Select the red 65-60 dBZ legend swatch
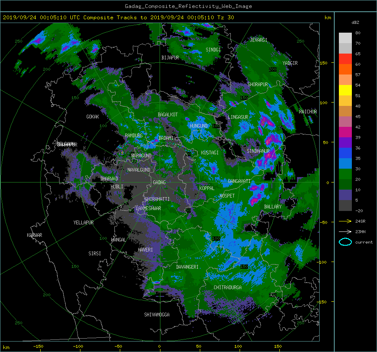This screenshot has height=352, width=377. (x=345, y=59)
